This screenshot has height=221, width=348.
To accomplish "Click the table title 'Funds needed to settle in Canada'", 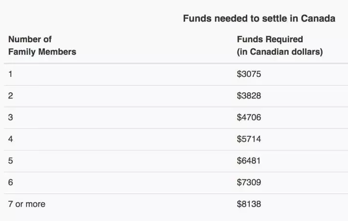I will click(259, 19).
